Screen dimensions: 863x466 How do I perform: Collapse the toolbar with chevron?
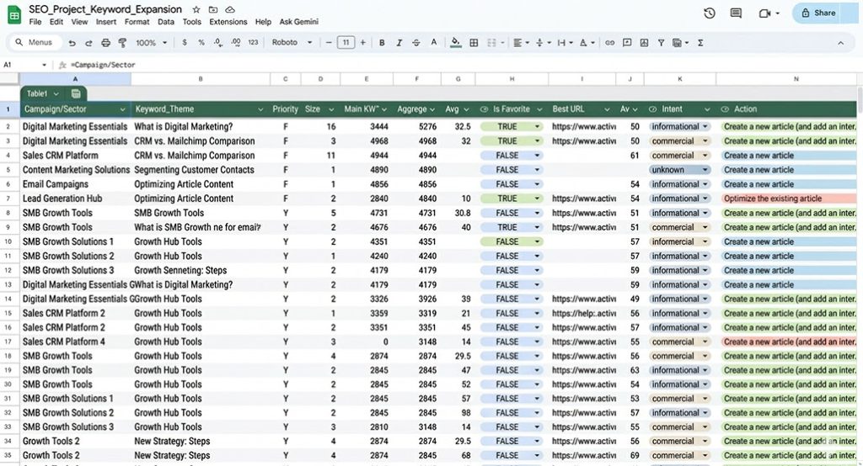pyautogui.click(x=840, y=42)
